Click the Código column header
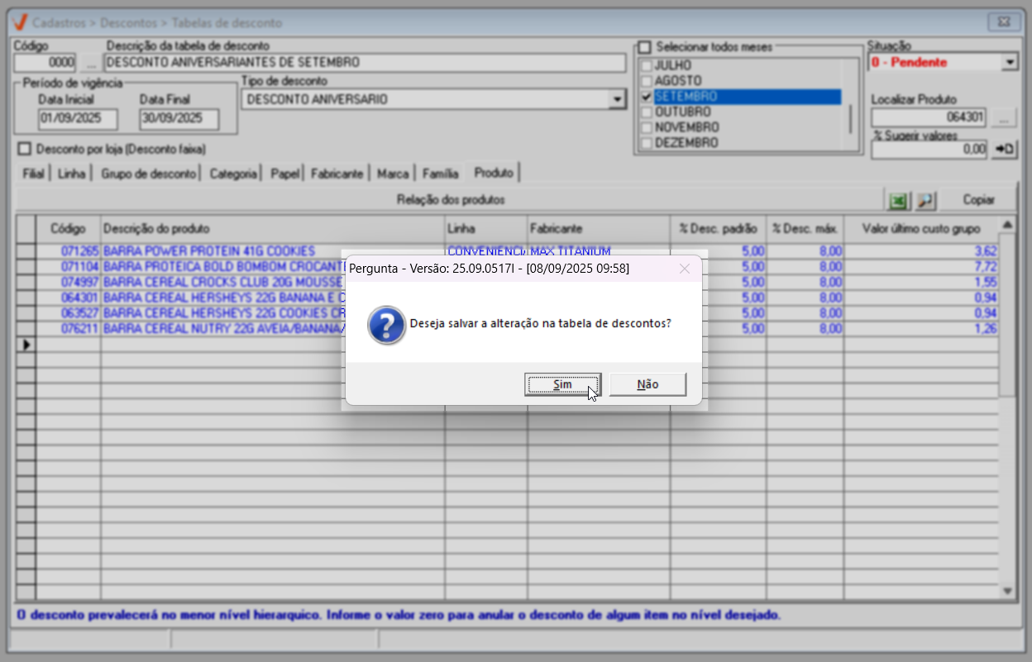 69,228
